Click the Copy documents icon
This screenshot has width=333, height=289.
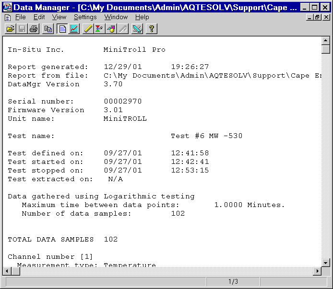coord(48,29)
